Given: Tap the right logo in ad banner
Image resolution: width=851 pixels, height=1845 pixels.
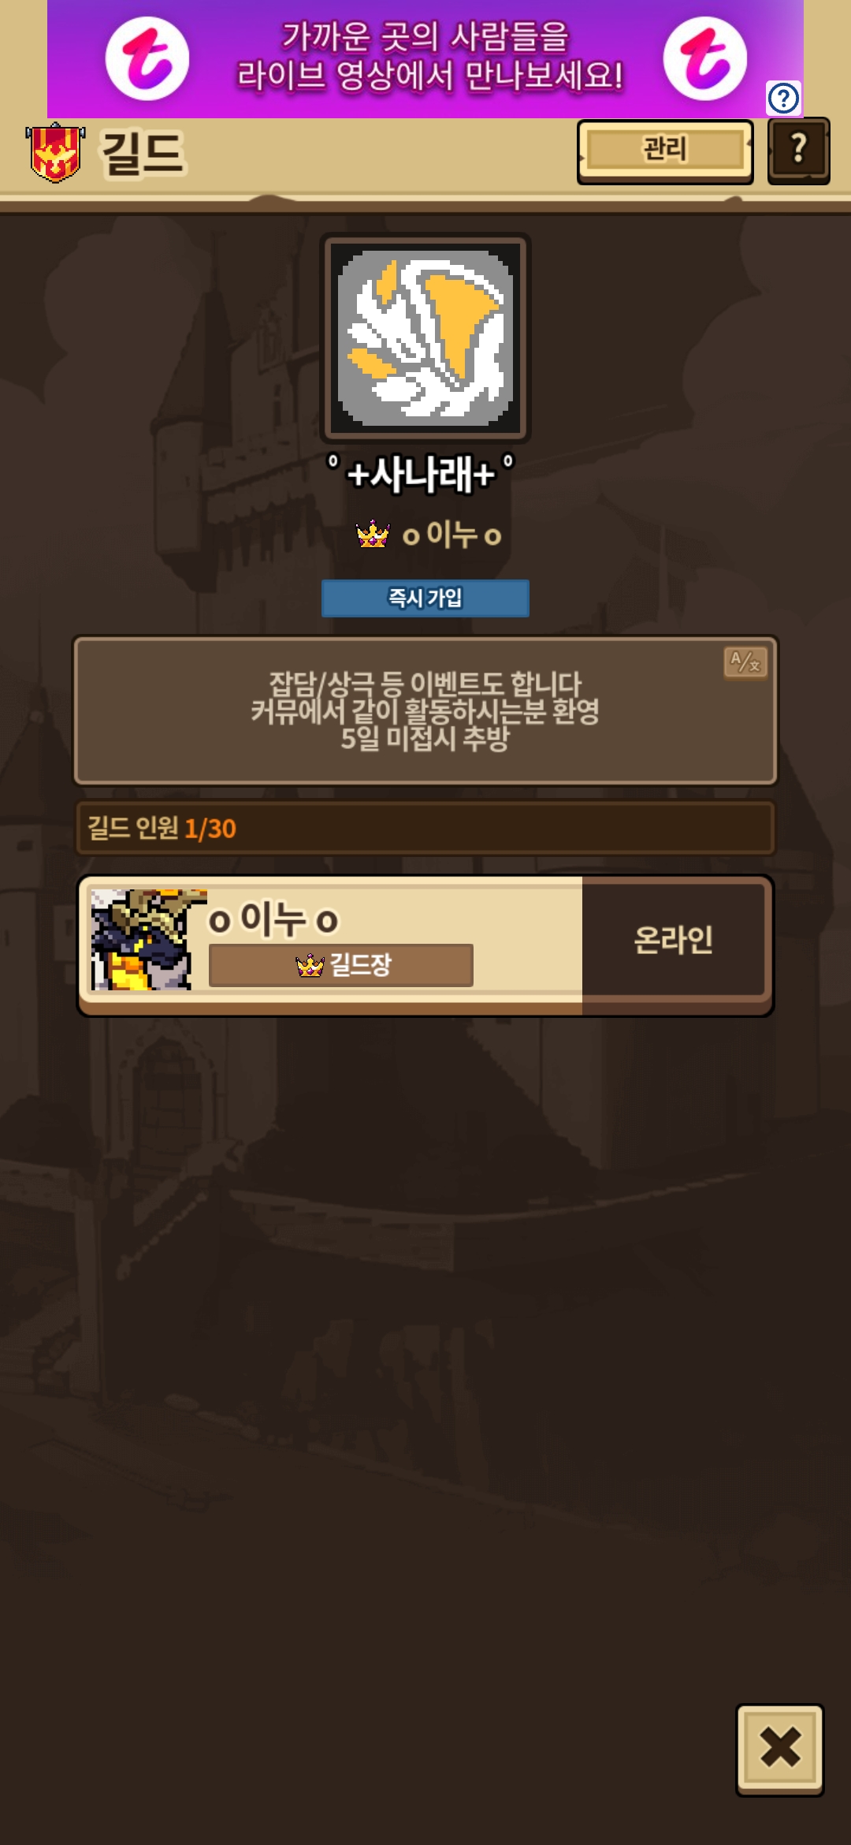Looking at the screenshot, I should point(704,58).
